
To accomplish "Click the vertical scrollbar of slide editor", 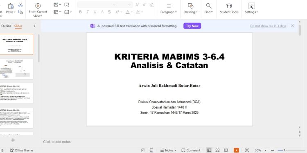I will pyautogui.click(x=300, y=30).
